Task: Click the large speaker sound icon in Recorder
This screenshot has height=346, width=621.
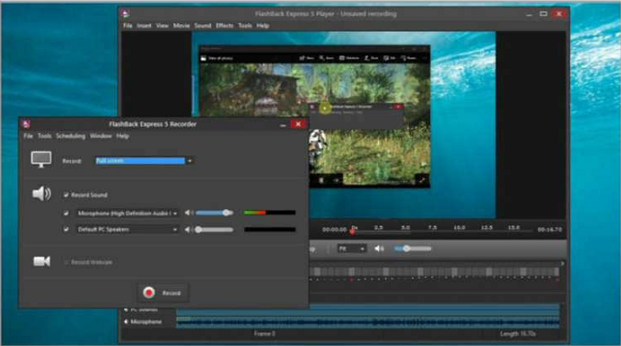Action: (x=41, y=194)
